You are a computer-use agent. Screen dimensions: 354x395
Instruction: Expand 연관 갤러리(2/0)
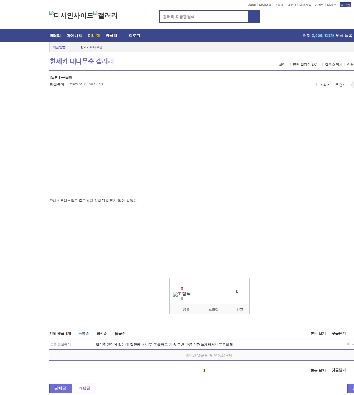[305, 64]
